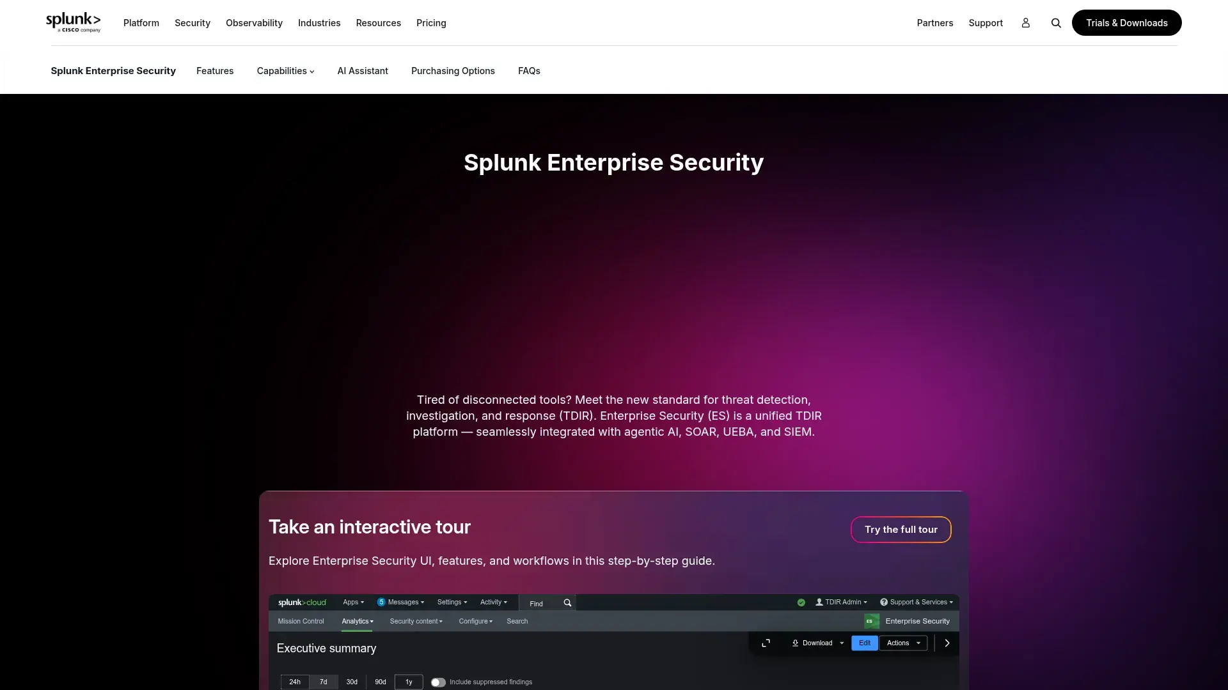Open the Apps dropdown in tour

[x=353, y=602]
